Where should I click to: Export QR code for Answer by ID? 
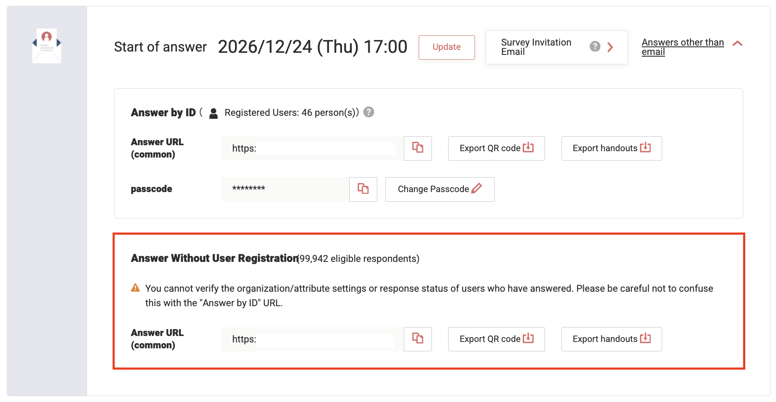496,148
